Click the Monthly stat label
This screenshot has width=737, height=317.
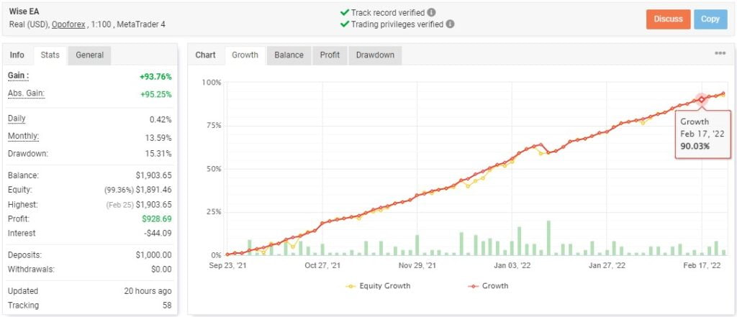click(x=23, y=137)
